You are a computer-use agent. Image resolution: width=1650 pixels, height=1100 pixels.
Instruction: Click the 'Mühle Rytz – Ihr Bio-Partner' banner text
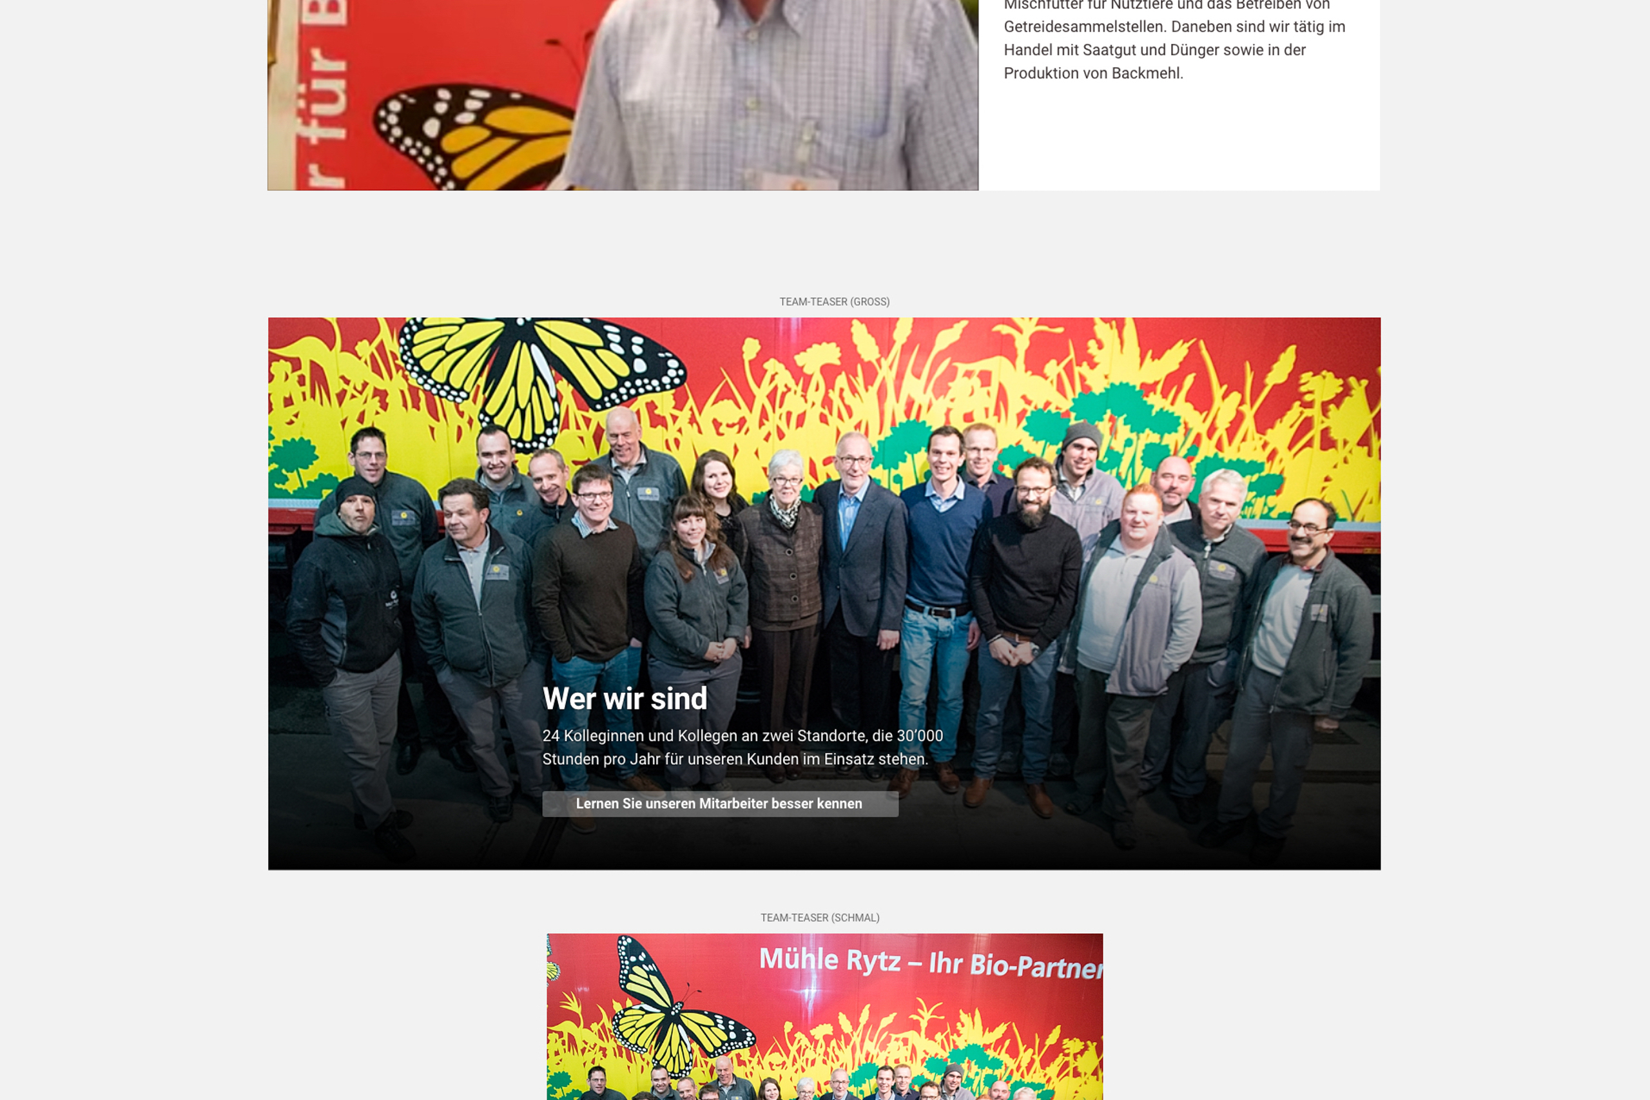click(x=930, y=962)
